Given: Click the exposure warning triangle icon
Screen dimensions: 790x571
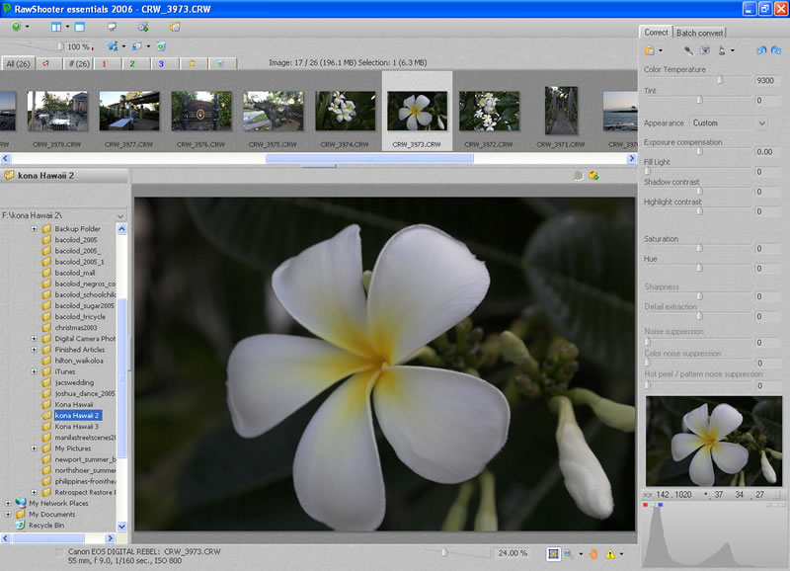Looking at the screenshot, I should [x=609, y=554].
